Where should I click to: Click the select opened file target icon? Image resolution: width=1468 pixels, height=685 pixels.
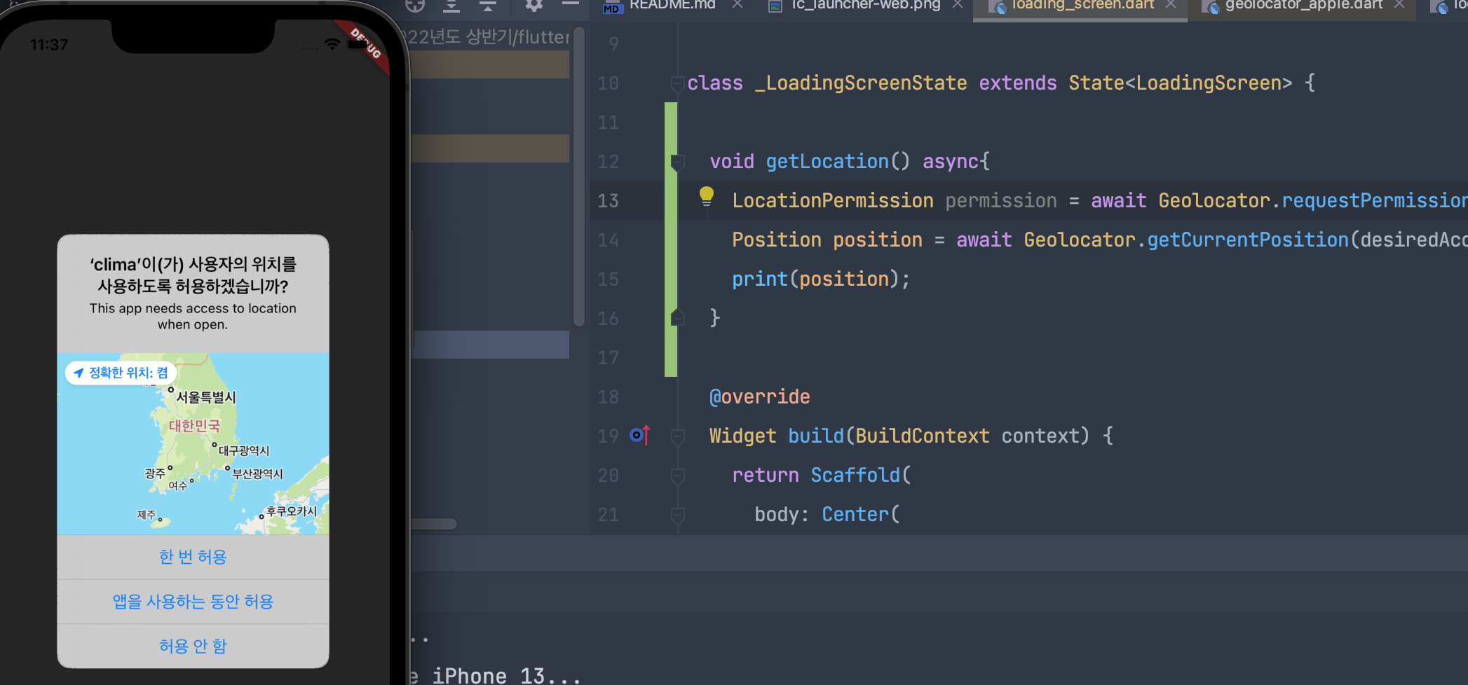pyautogui.click(x=415, y=5)
